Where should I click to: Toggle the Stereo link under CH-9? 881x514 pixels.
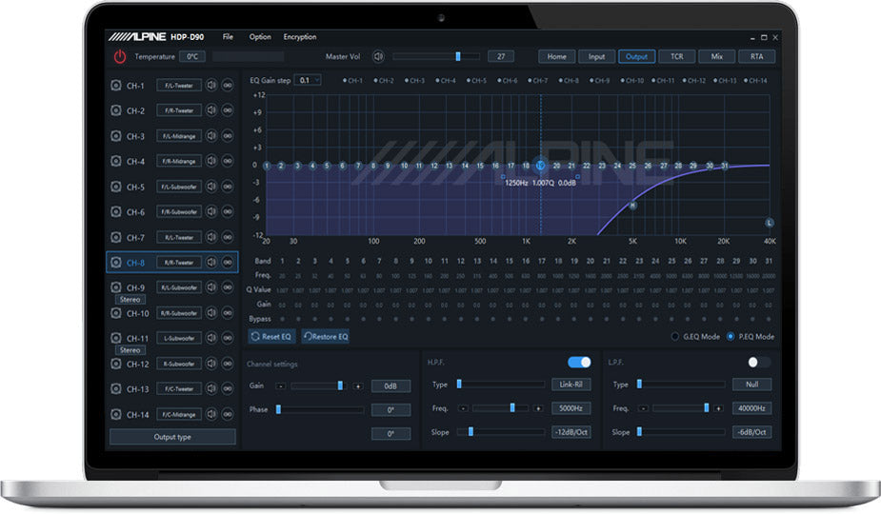(x=130, y=300)
